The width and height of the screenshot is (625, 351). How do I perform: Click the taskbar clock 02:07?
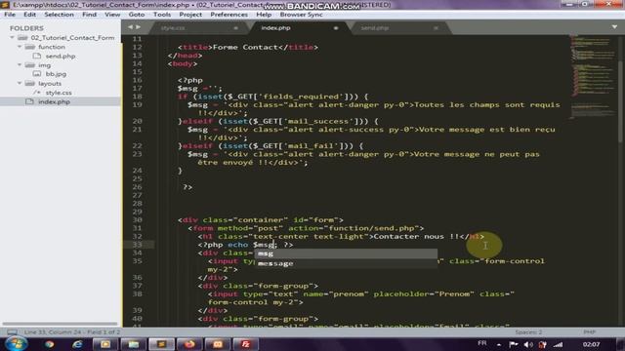point(591,344)
